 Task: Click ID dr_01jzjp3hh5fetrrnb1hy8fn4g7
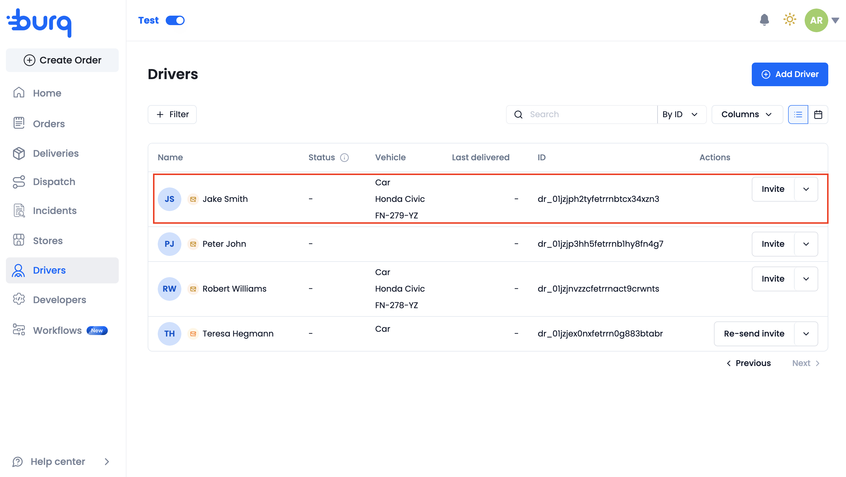[600, 244]
